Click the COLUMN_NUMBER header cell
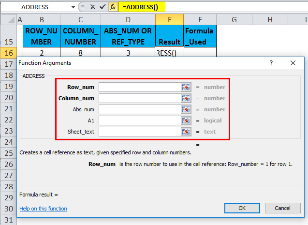The image size is (308, 225). [81, 36]
